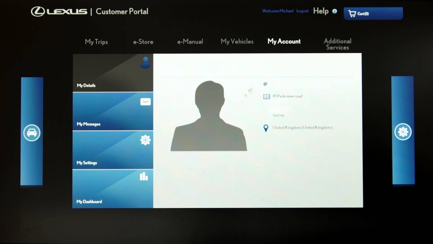Click the address book icon
433x244 pixels.
point(267,97)
